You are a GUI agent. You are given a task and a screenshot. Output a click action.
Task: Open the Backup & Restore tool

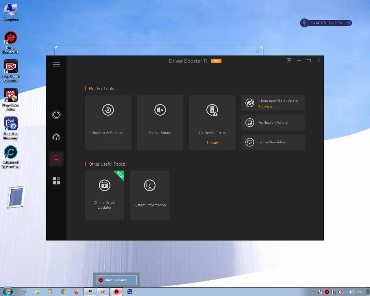click(x=108, y=123)
